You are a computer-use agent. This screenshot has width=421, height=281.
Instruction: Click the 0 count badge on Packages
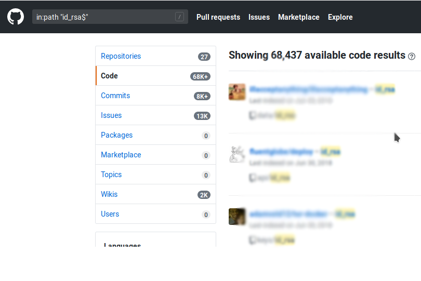click(206, 136)
